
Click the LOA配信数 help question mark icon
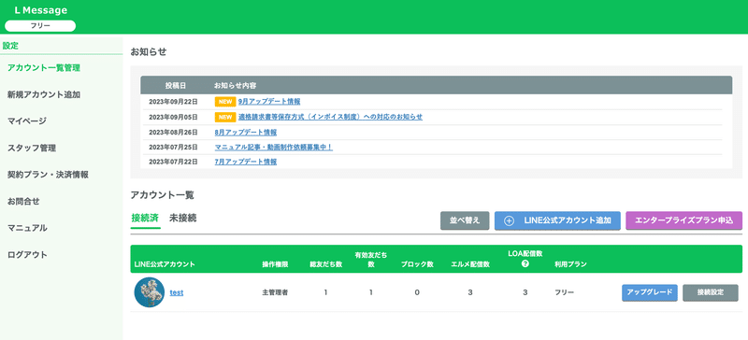pyautogui.click(x=525, y=263)
